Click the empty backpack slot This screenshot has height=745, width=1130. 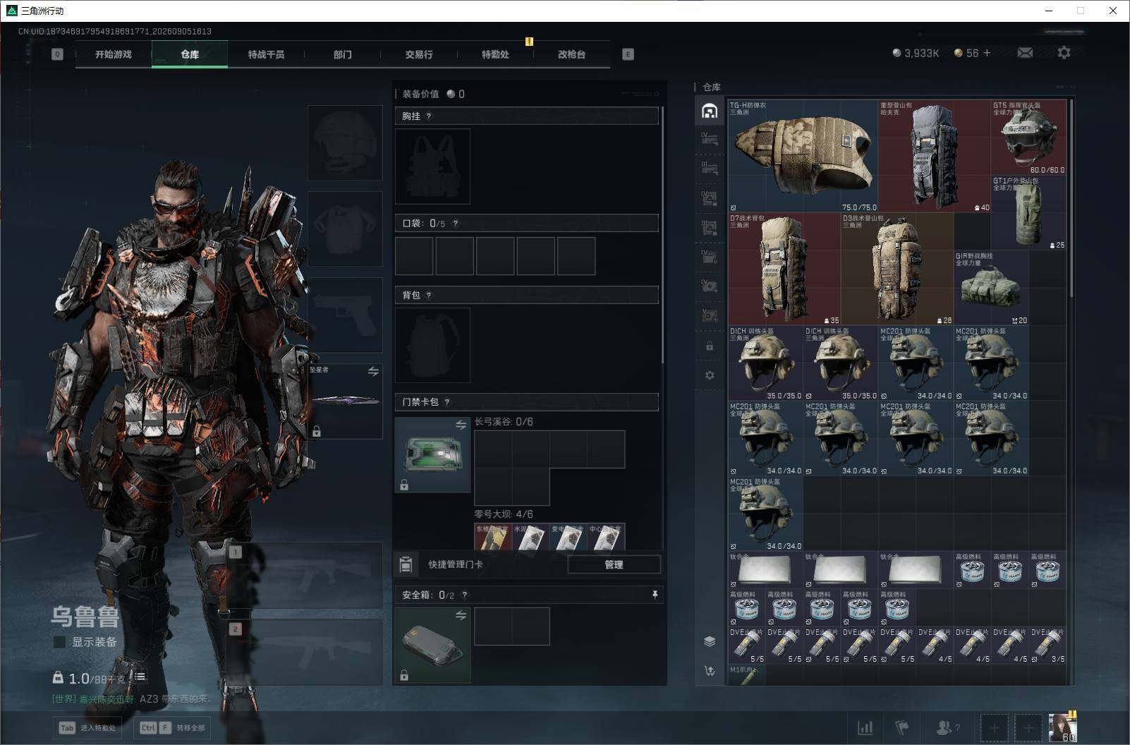432,345
